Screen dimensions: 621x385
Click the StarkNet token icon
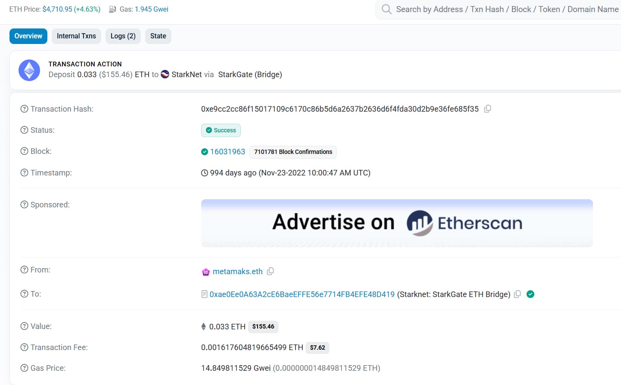tap(165, 74)
